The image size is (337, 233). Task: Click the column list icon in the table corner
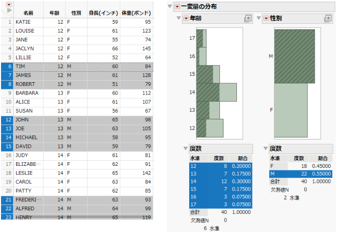point(9,10)
